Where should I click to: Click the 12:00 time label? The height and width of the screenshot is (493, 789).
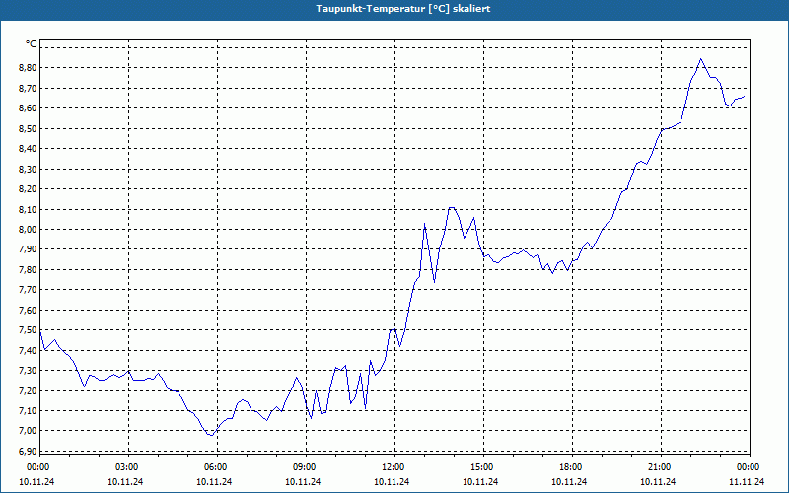(x=393, y=467)
